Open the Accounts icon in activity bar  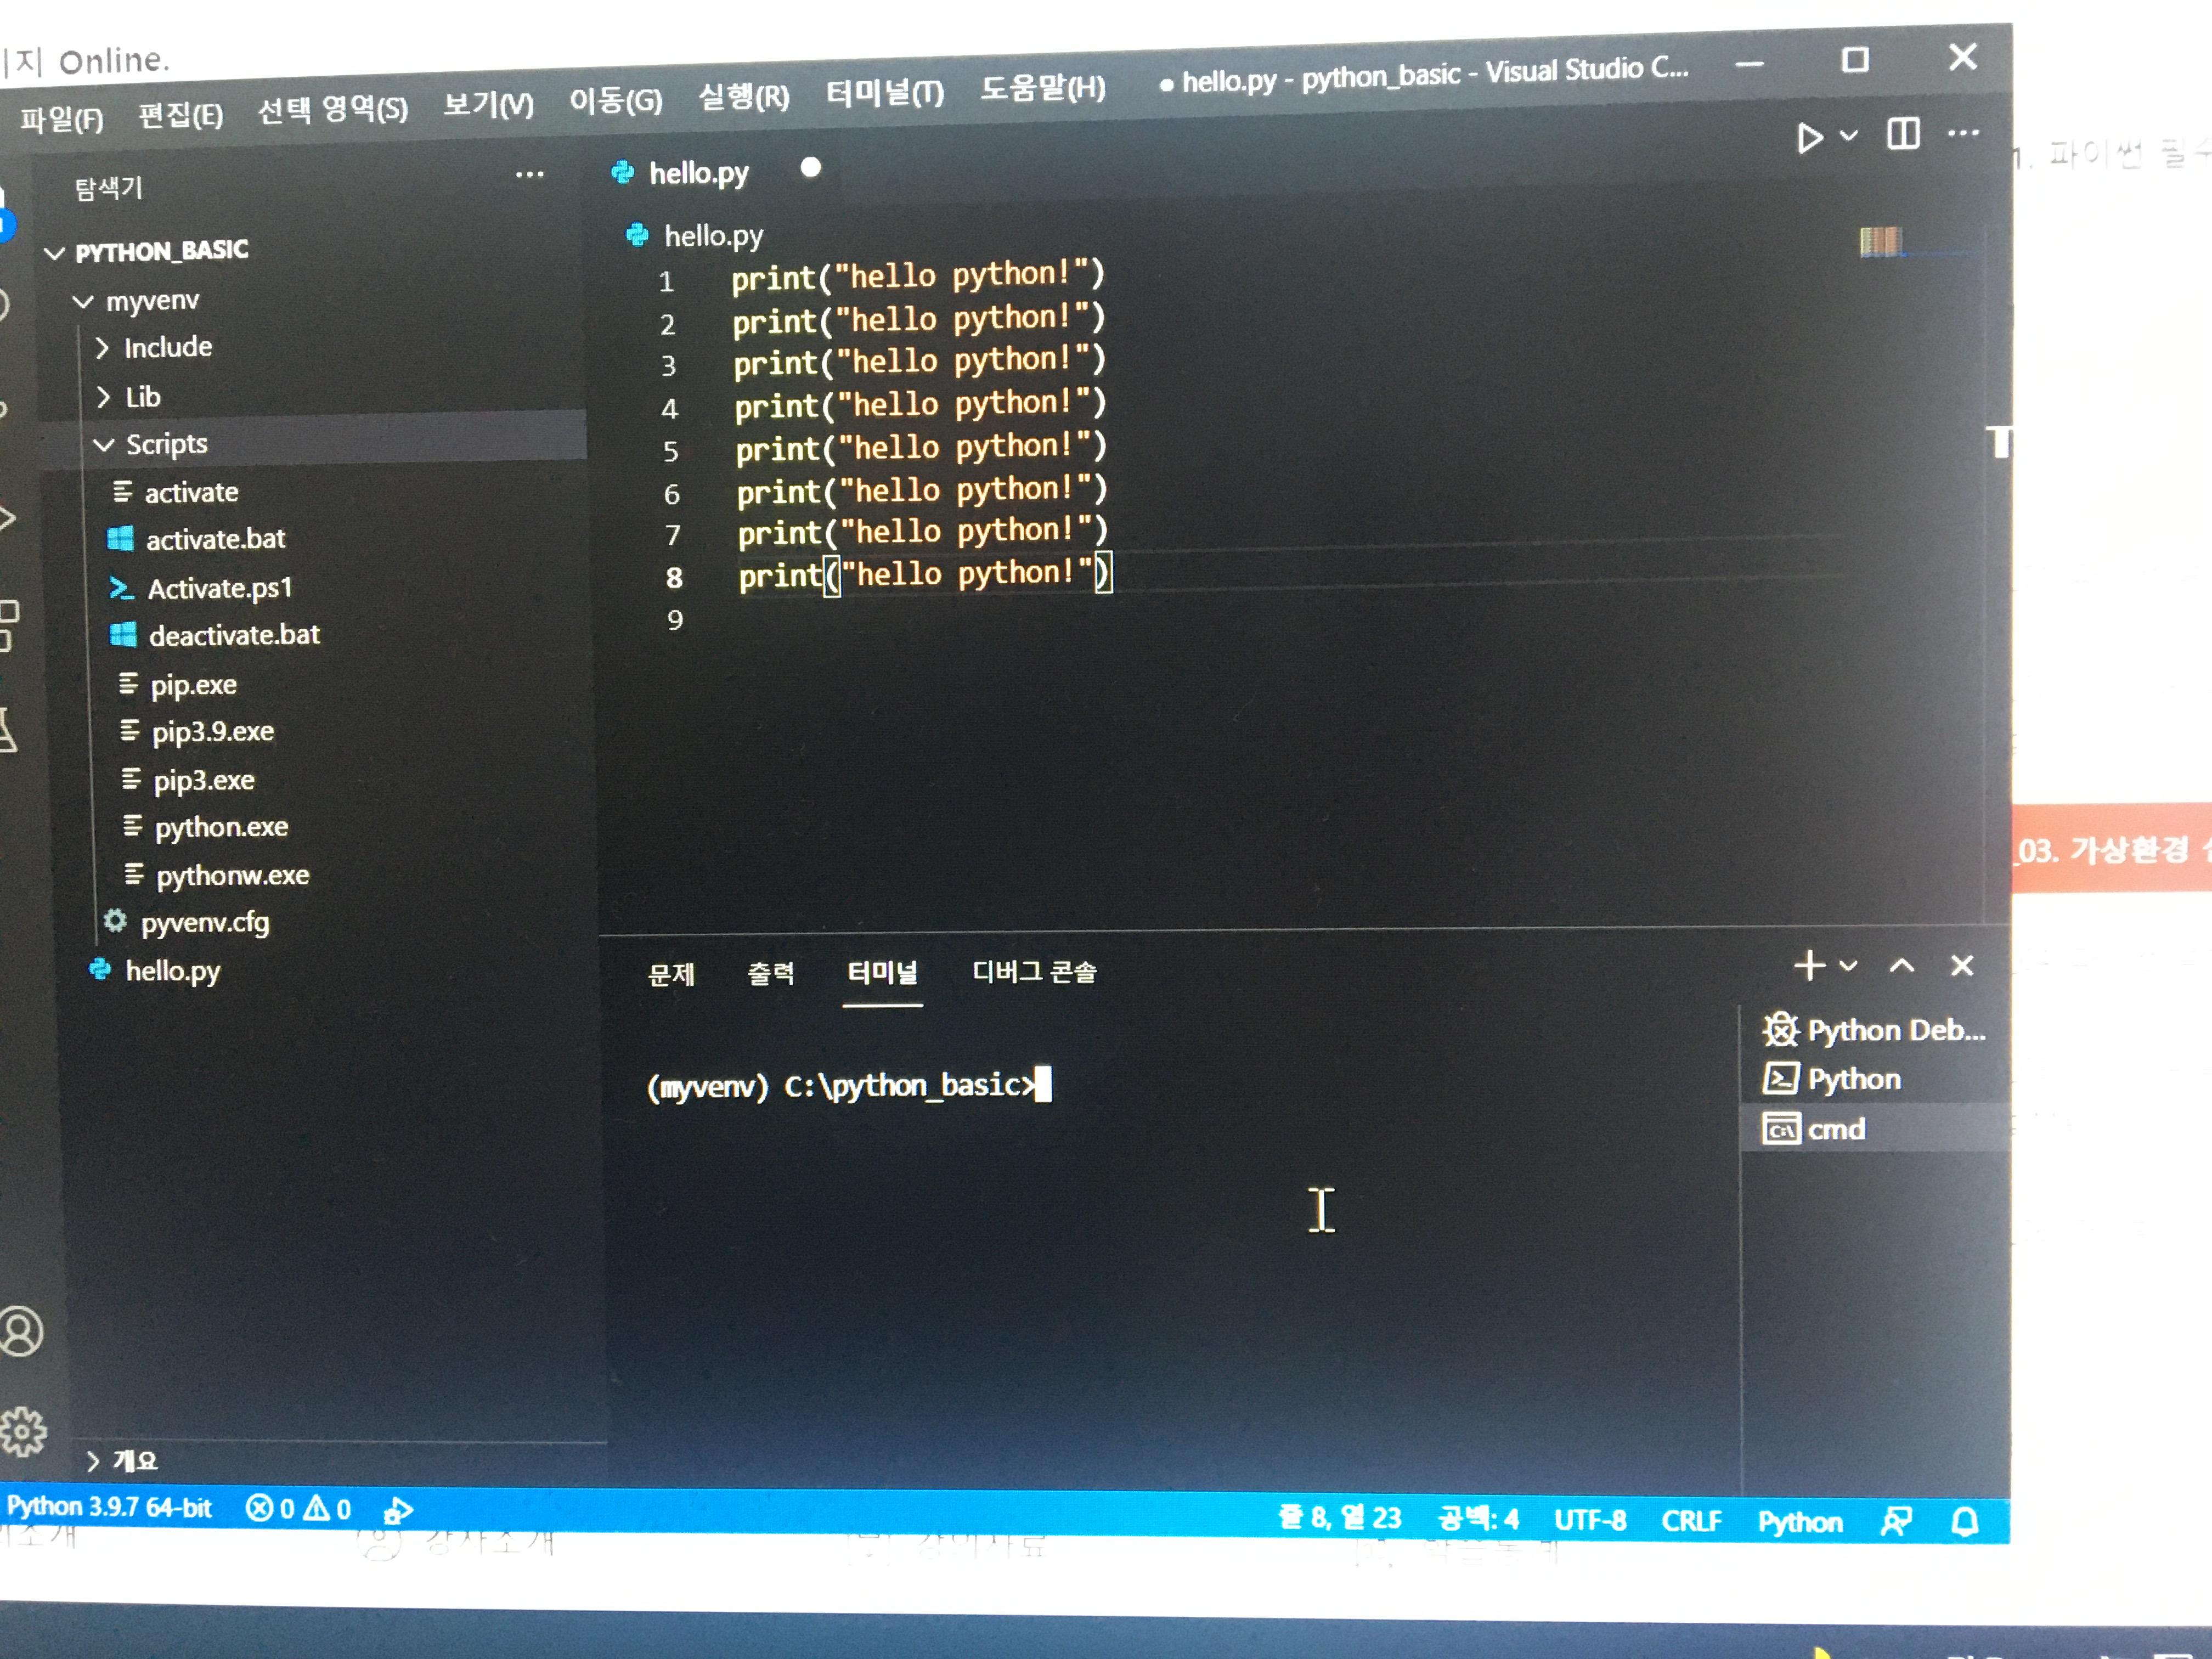pyautogui.click(x=22, y=1331)
